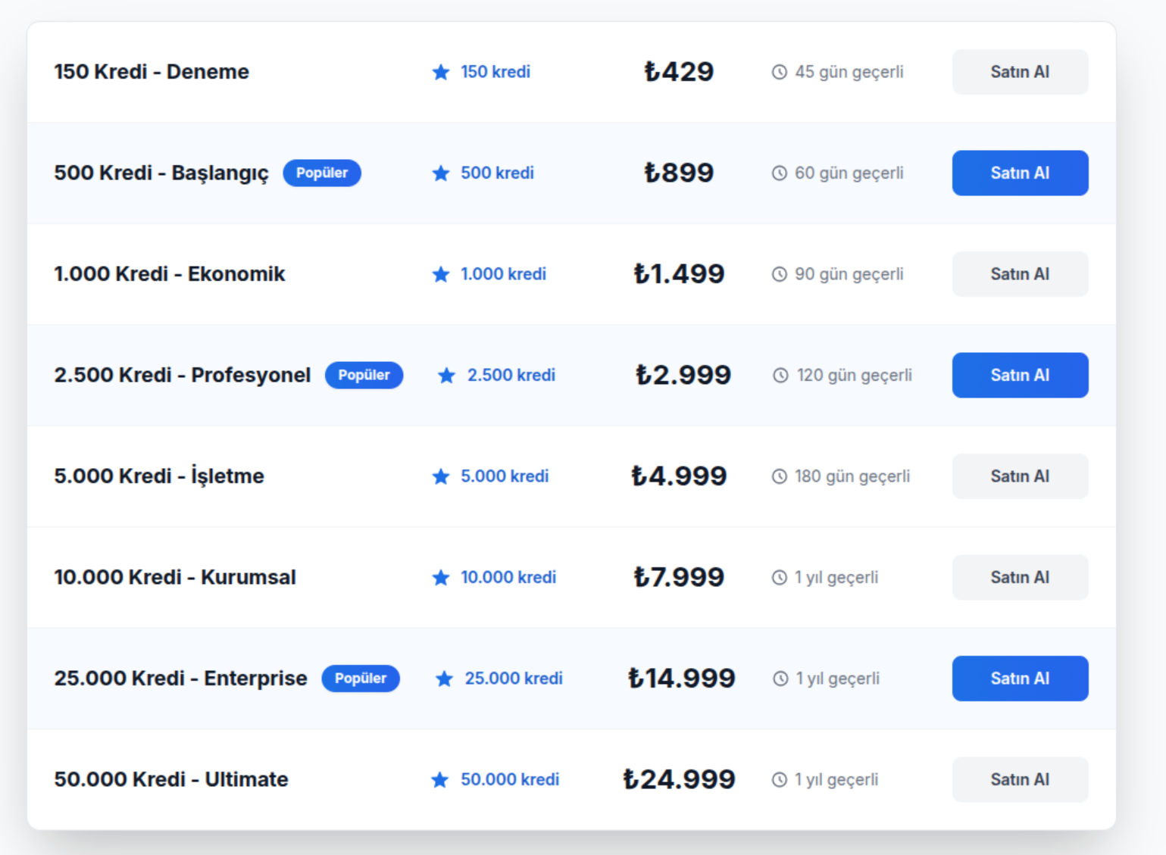Viewport: 1166px width, 855px height.
Task: Click the star icon next to 2.500 kredi
Action: pos(447,376)
